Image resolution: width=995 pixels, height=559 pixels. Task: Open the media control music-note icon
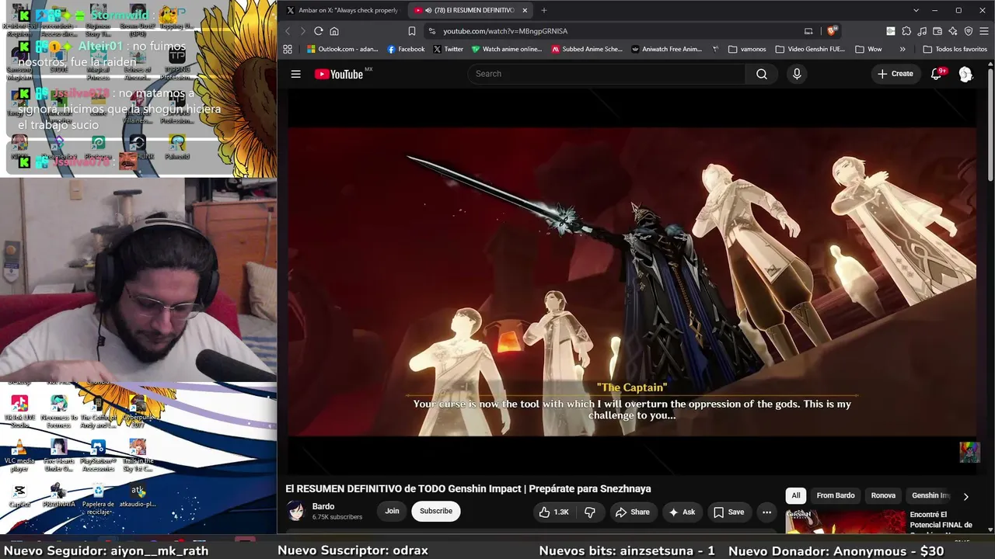(922, 31)
